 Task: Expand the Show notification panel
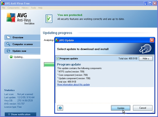pos(20,114)
